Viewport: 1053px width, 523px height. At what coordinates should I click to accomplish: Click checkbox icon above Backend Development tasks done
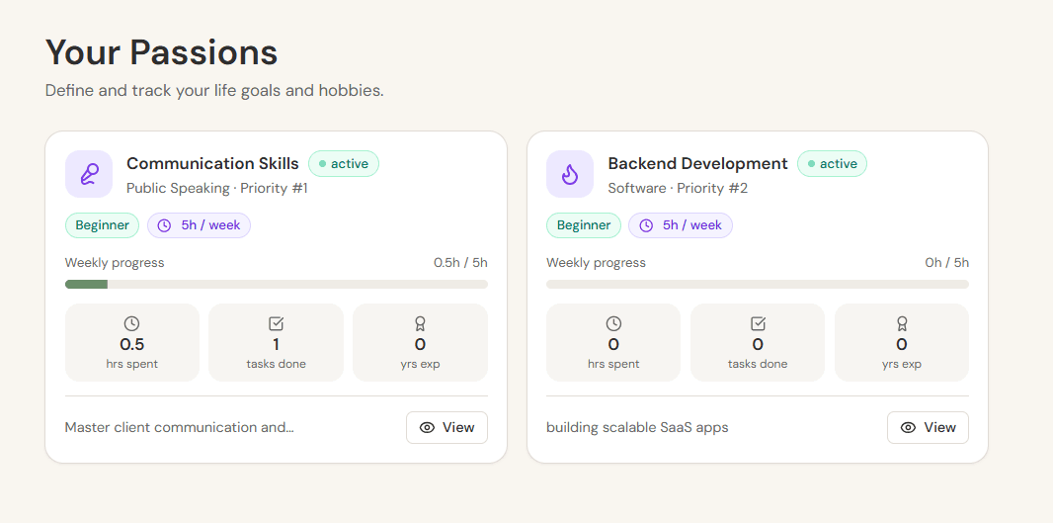(x=758, y=324)
